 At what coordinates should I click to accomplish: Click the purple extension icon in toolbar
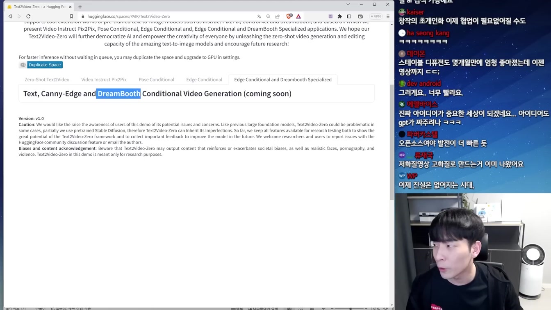[330, 16]
